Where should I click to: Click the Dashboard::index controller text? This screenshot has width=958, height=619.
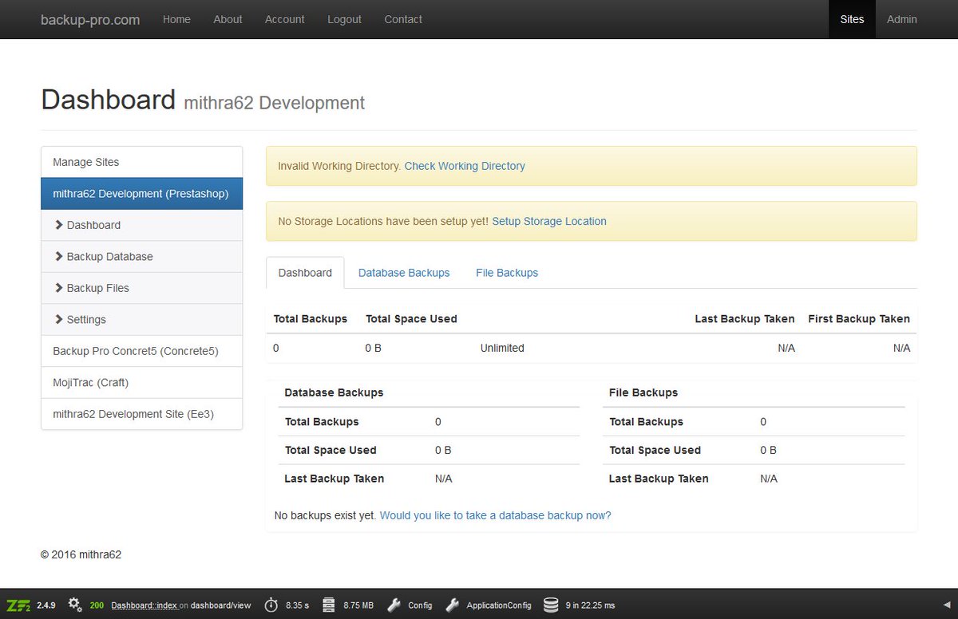[144, 605]
